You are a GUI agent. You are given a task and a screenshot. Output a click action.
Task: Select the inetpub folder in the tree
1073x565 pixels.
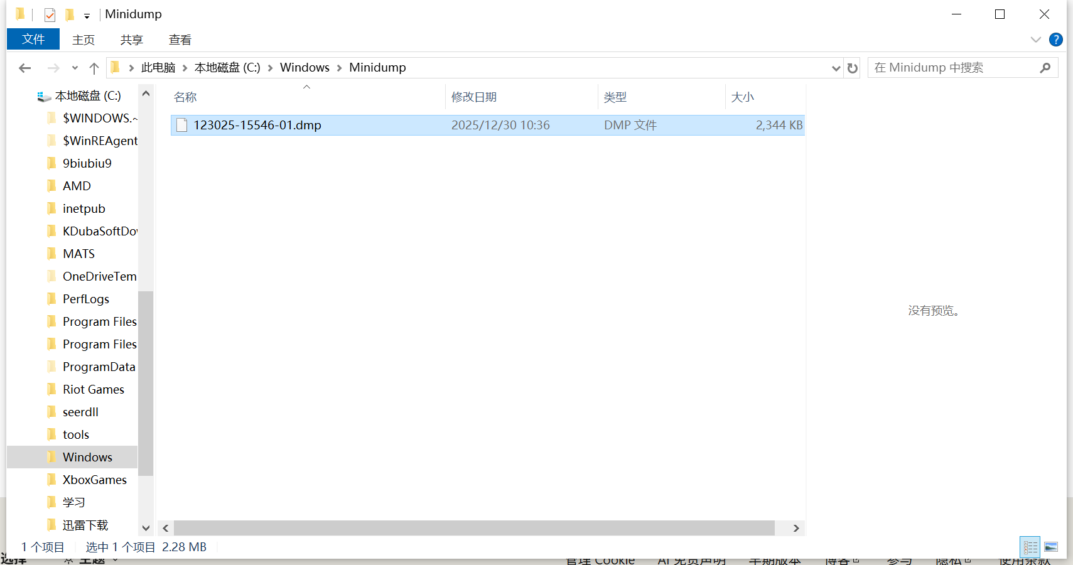tap(84, 208)
